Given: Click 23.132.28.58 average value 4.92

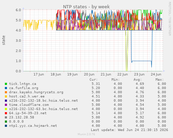Looking at the screenshot, I should coord(140,117).
